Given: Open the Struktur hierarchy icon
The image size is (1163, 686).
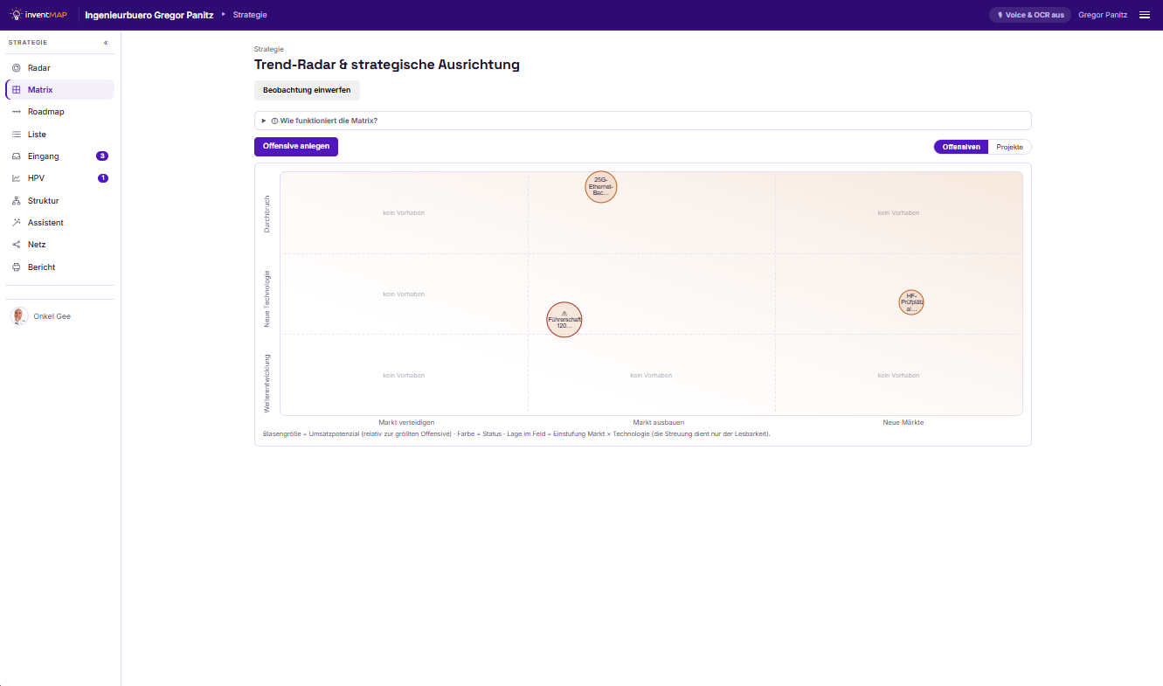Looking at the screenshot, I should tap(17, 201).
